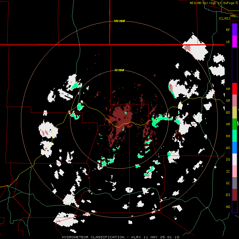Click the "HA" legend label
Image resolution: width=239 pixels, height=239 pixels.
point(228,89)
